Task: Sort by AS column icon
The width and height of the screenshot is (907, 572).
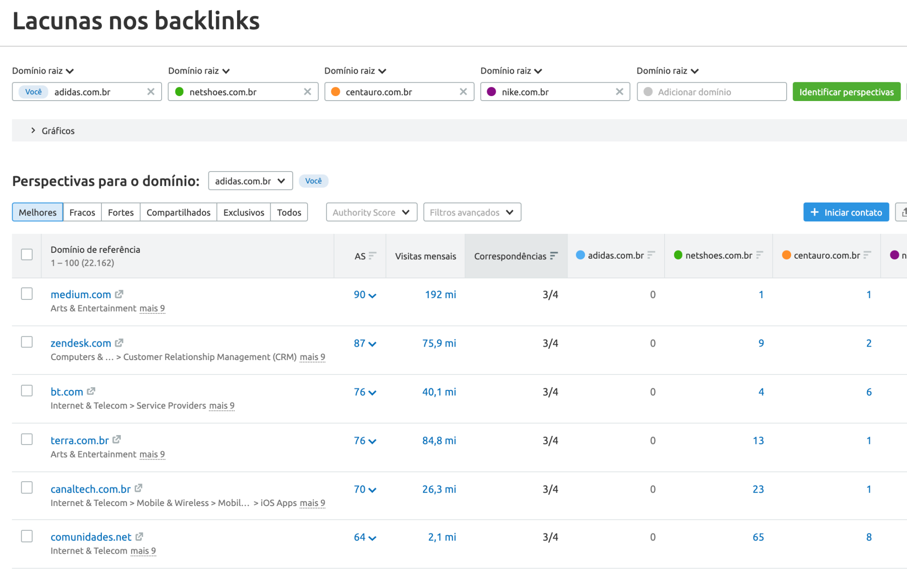Action: pos(372,256)
